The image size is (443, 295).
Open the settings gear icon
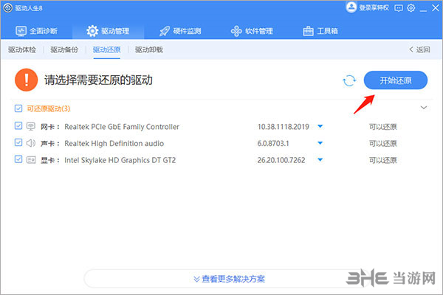click(x=411, y=8)
